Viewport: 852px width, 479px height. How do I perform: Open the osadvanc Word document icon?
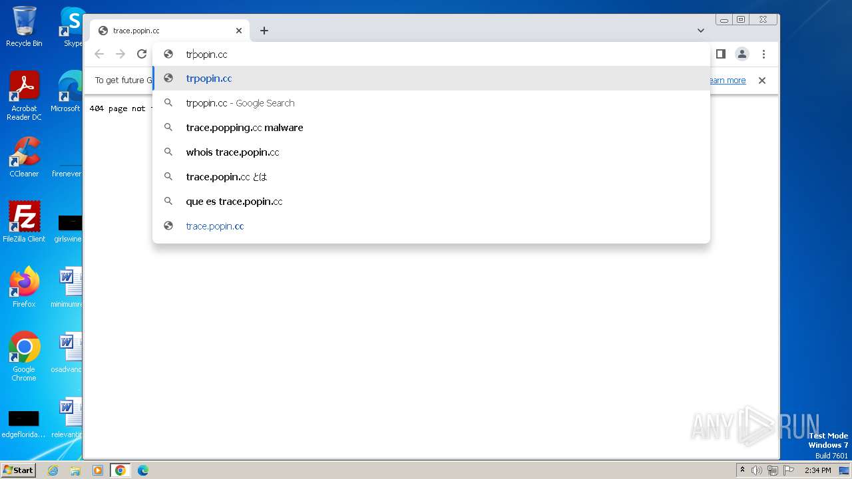pyautogui.click(x=67, y=353)
